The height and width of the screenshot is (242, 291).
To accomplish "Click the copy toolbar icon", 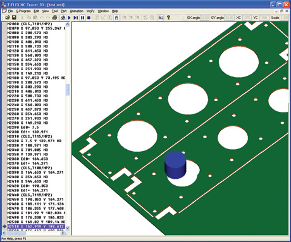I will 29,18.
